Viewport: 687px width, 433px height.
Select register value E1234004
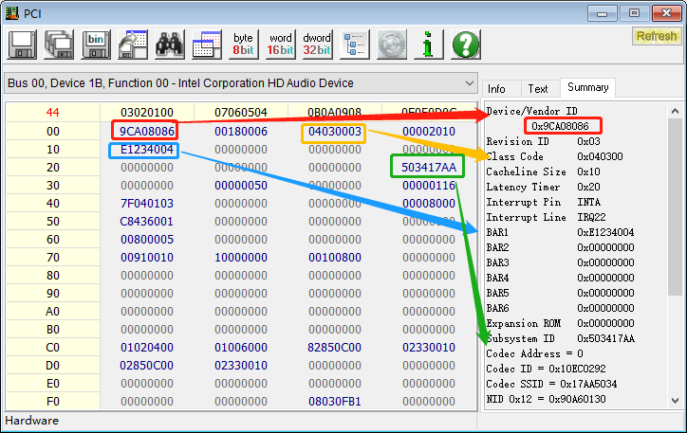(147, 150)
